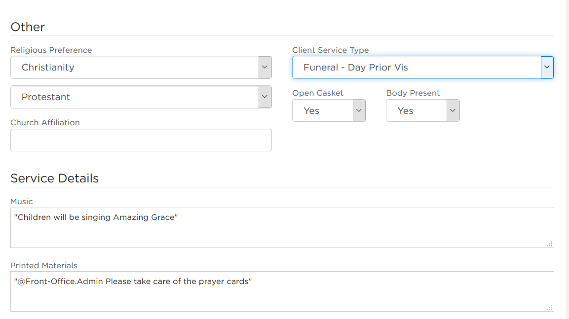This screenshot has width=569, height=319.
Task: Click the Church Affiliation label
Action: pyautogui.click(x=45, y=123)
